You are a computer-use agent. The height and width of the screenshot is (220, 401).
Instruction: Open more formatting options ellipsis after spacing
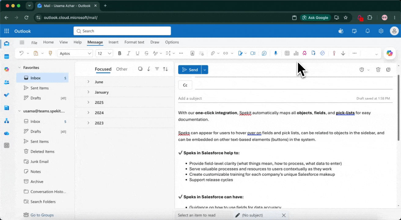(x=181, y=53)
